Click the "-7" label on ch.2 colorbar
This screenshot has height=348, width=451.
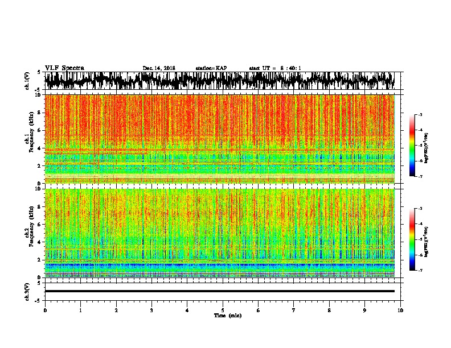(x=420, y=270)
